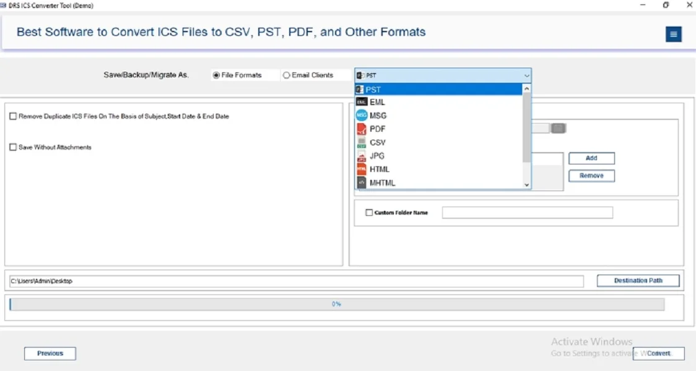Tick the Custom Folder Name checkbox
The image size is (696, 371).
click(369, 213)
